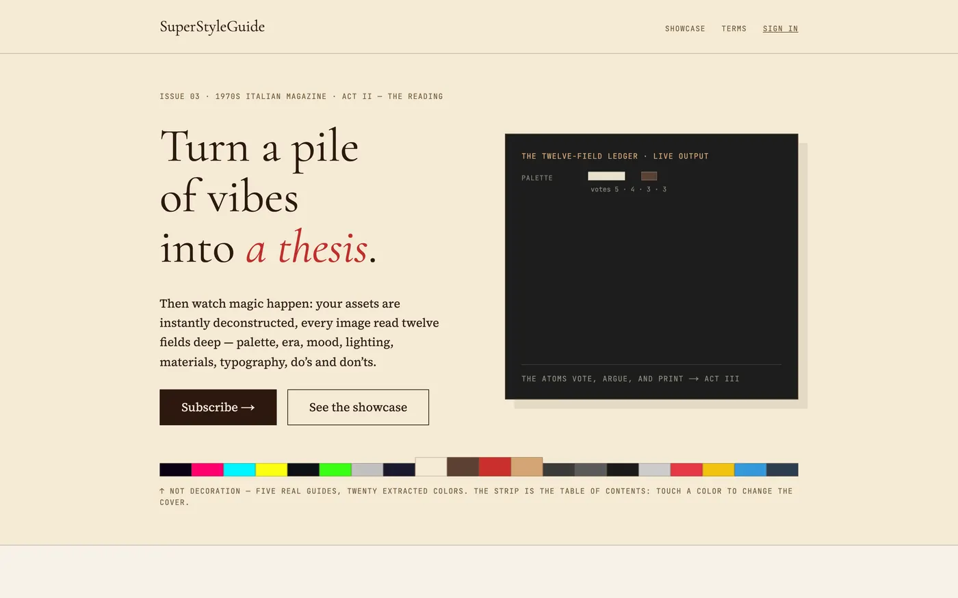Click the 'Turn a pile' headline line

click(259, 147)
